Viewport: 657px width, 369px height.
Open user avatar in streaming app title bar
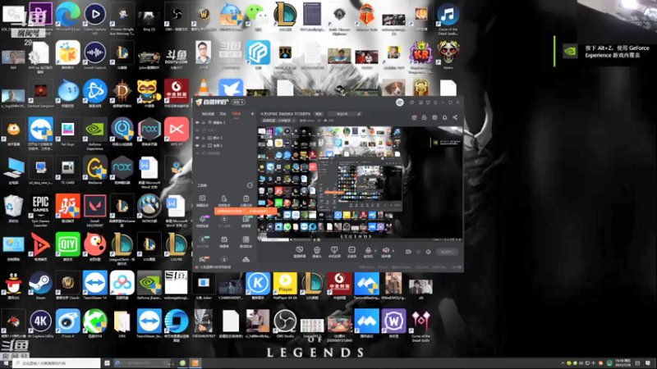click(x=400, y=102)
